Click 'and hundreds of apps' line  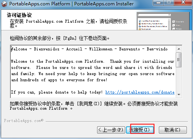(59, 80)
